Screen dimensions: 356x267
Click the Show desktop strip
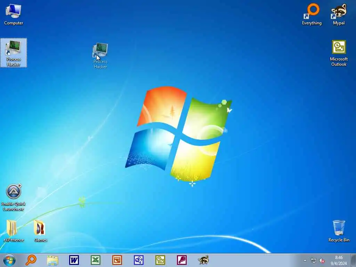click(353, 260)
